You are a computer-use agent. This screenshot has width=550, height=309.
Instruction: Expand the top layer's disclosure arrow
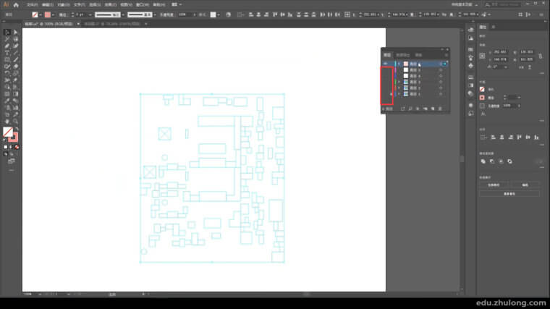click(x=397, y=64)
